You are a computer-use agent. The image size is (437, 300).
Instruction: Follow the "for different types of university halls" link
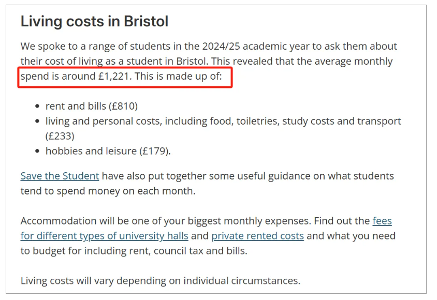tap(104, 236)
